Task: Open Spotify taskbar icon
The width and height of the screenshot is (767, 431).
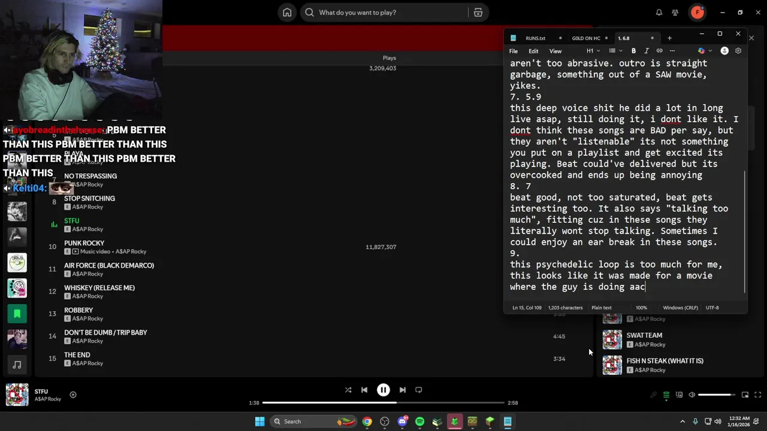Action: (419, 421)
